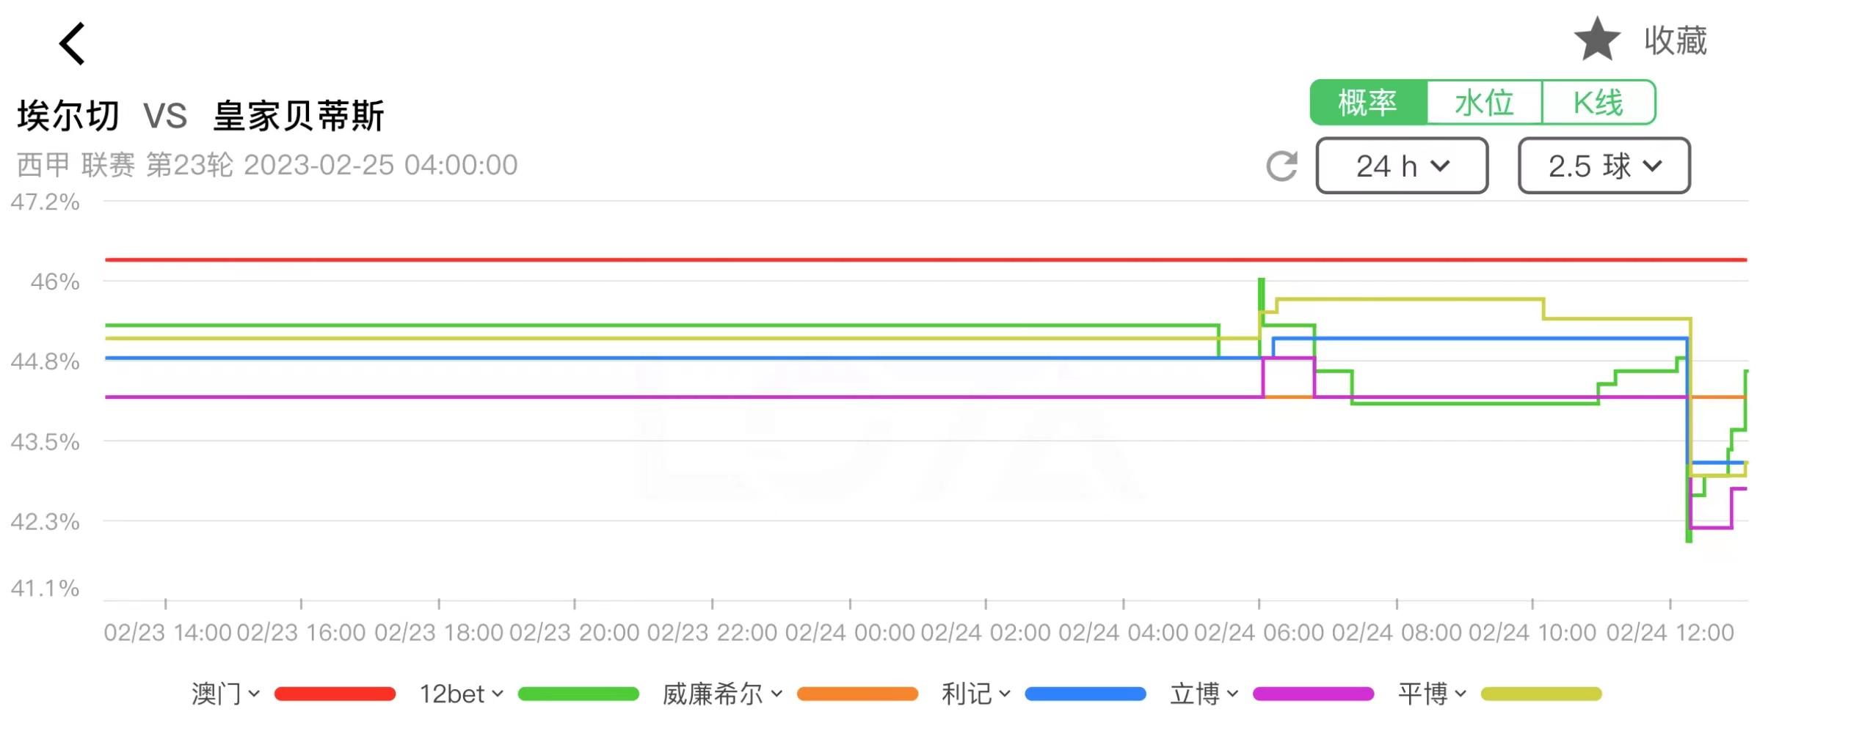This screenshot has width=1873, height=739.
Task: Click the star favorite icon
Action: coord(1597,40)
